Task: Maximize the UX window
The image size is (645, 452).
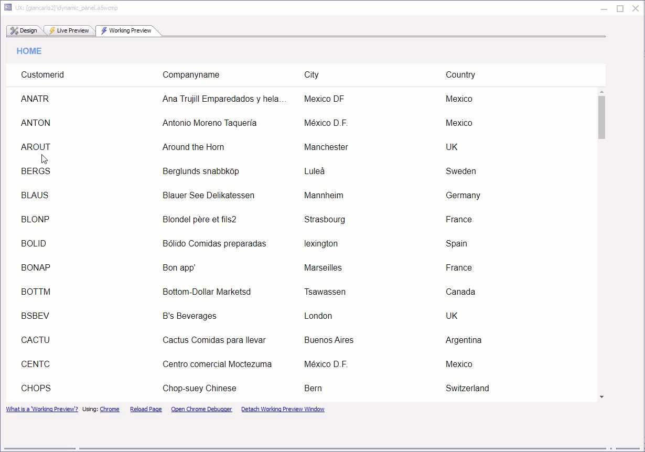Action: coord(620,8)
